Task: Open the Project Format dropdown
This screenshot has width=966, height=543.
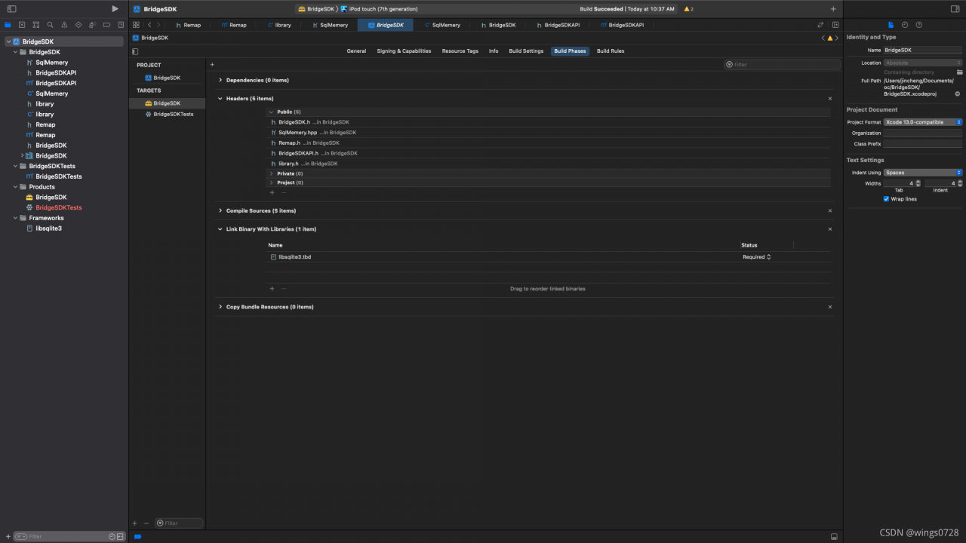Action: 923,122
